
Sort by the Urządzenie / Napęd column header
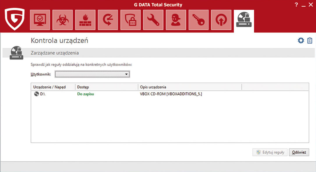tap(53, 87)
